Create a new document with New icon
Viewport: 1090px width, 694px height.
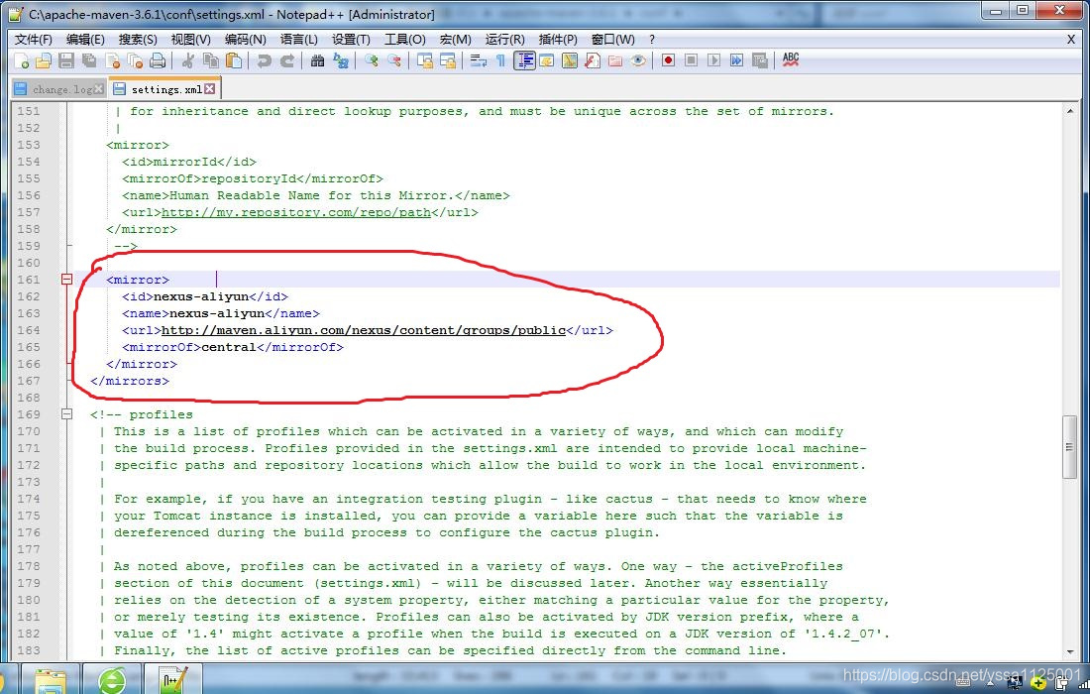(21, 61)
